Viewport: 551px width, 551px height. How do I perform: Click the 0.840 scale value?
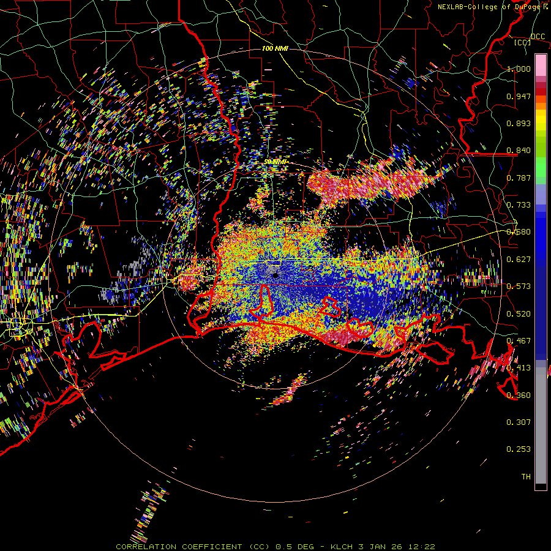point(519,151)
